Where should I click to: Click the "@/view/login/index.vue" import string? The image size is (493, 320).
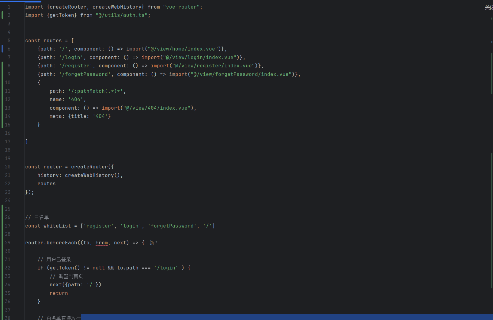pyautogui.click(x=200, y=58)
